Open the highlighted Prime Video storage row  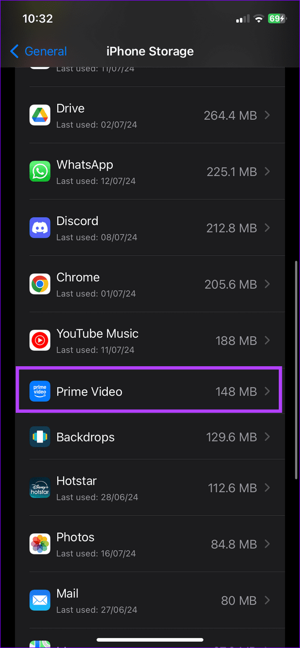tap(149, 391)
